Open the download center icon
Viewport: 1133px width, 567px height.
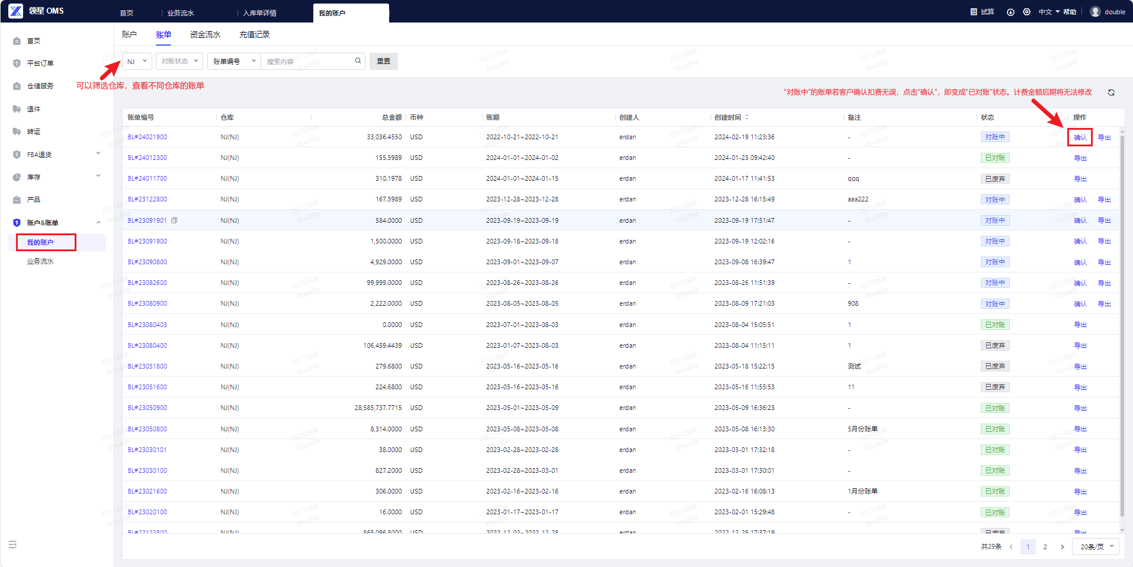tap(1010, 12)
